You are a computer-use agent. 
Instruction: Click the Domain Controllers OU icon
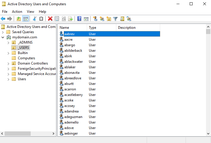point(14,63)
